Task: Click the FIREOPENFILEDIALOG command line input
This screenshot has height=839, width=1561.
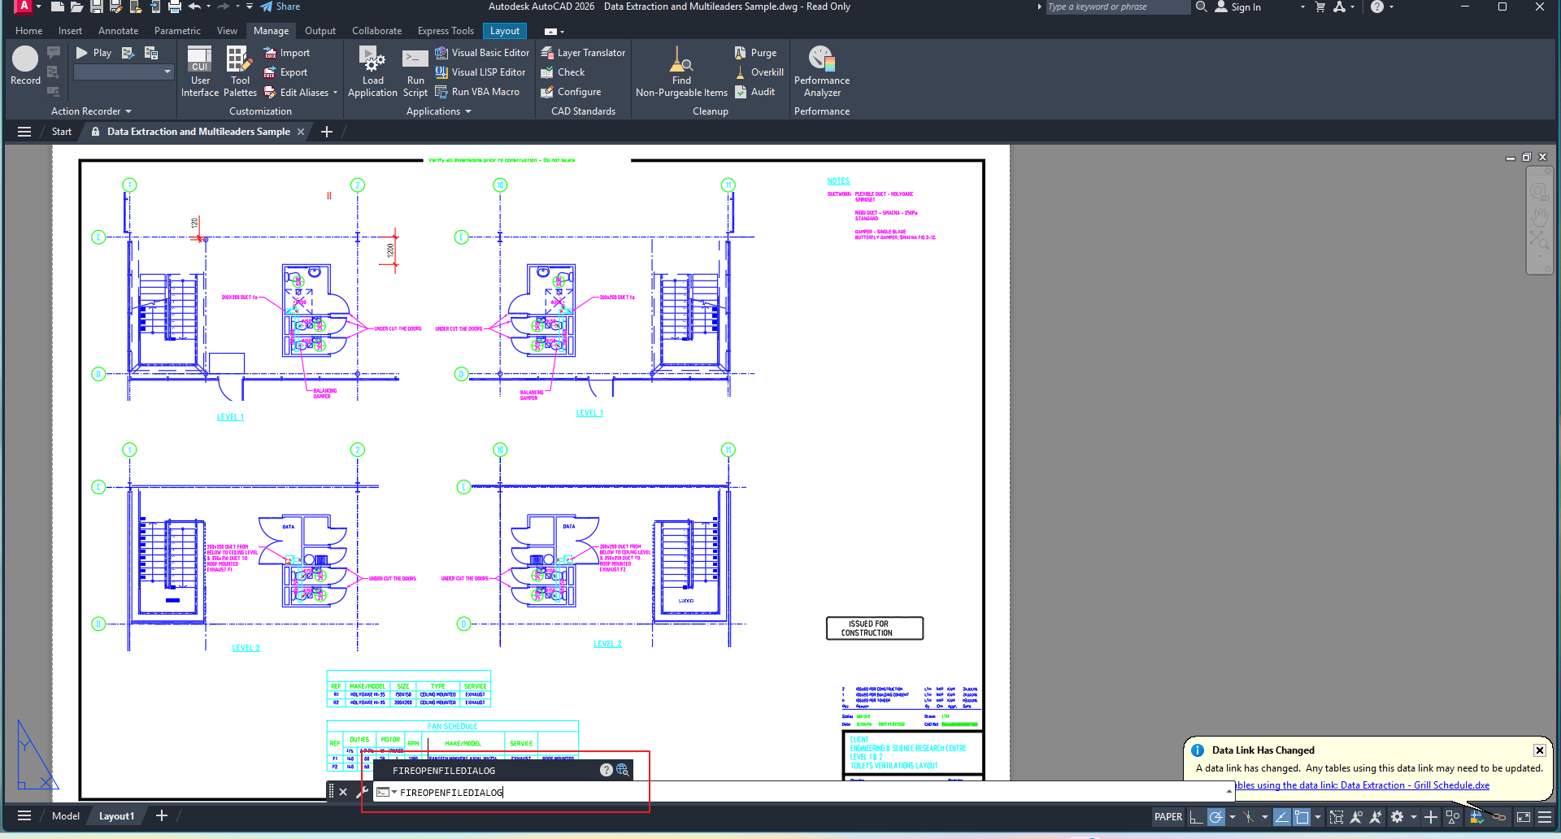Action: 802,792
